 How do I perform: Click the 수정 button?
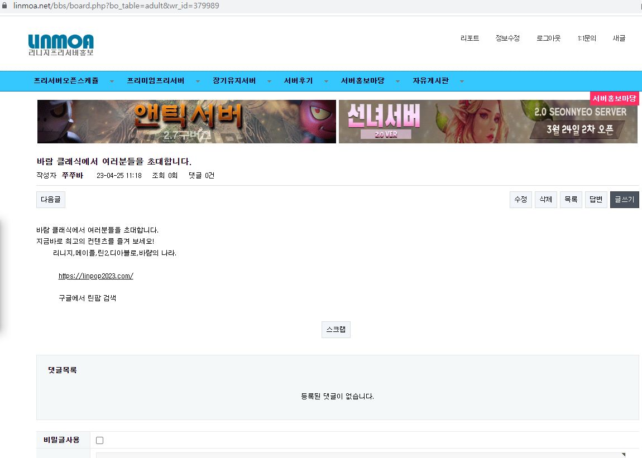pyautogui.click(x=521, y=200)
